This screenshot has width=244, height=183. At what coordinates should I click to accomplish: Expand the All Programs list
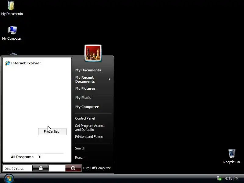[22, 157]
